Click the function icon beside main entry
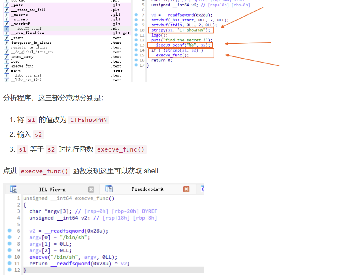This screenshot has height=279, width=343. [x=6, y=71]
